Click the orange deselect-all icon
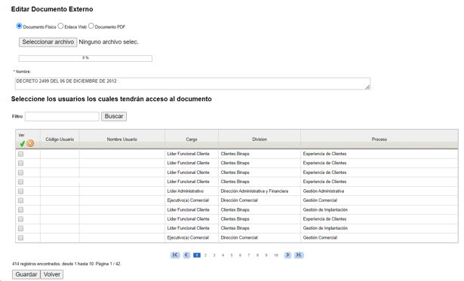This screenshot has height=281, width=464. tap(30, 143)
